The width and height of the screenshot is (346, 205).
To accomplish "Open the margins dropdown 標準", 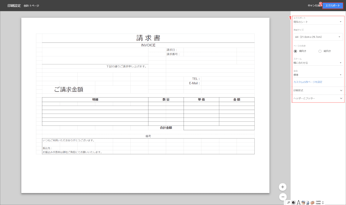I will click(x=318, y=75).
